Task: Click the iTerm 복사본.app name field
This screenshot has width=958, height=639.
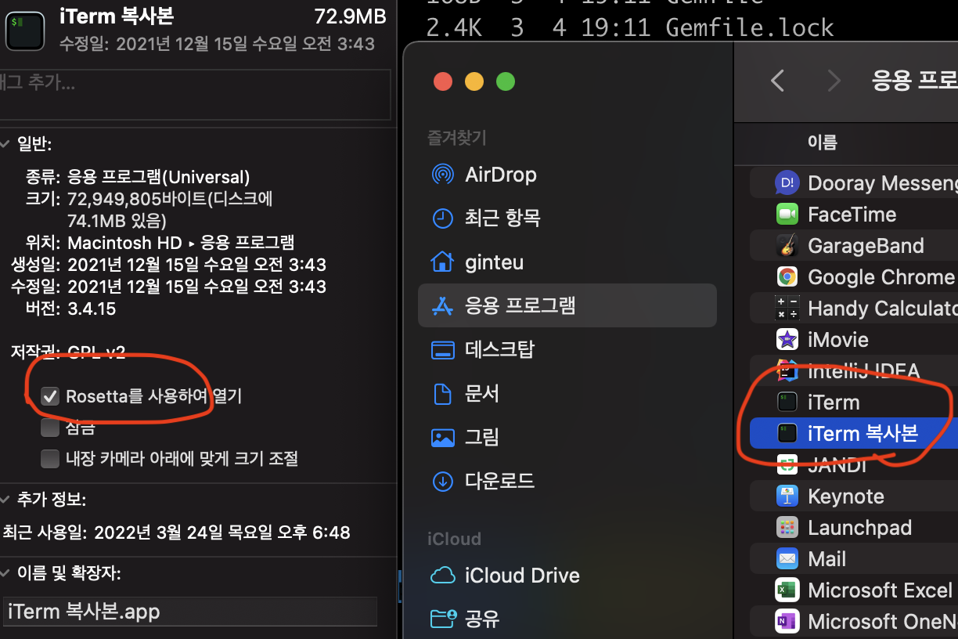Action: click(189, 612)
